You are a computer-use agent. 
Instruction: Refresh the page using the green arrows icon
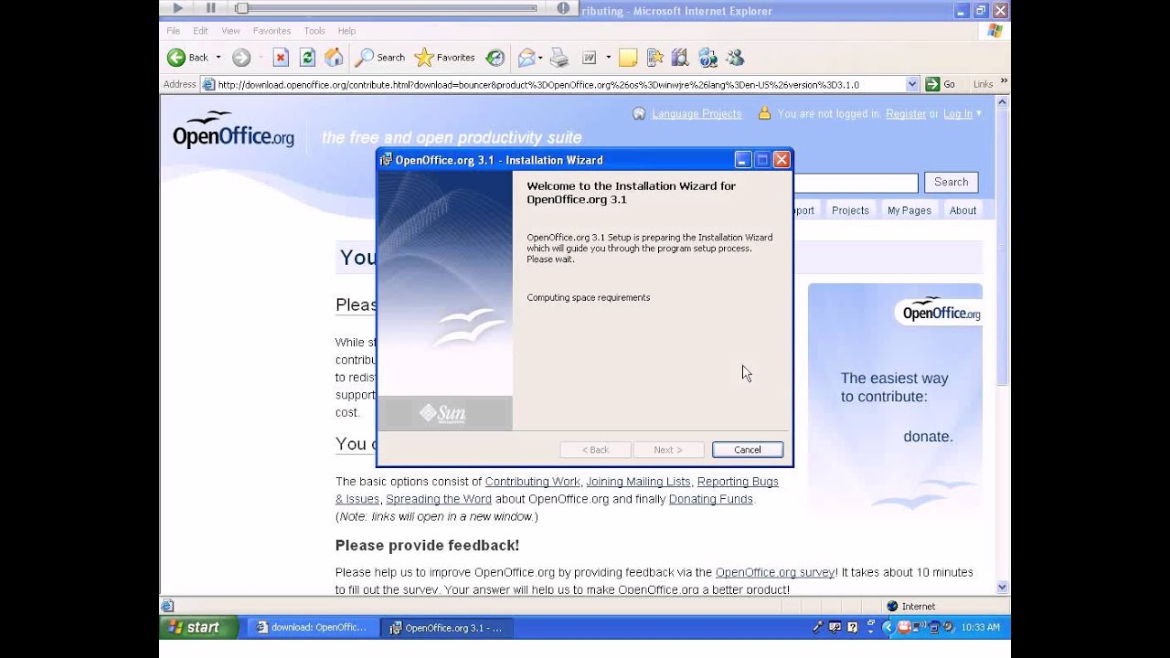(307, 58)
